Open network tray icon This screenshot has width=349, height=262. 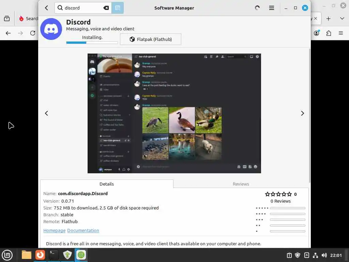[315, 255]
